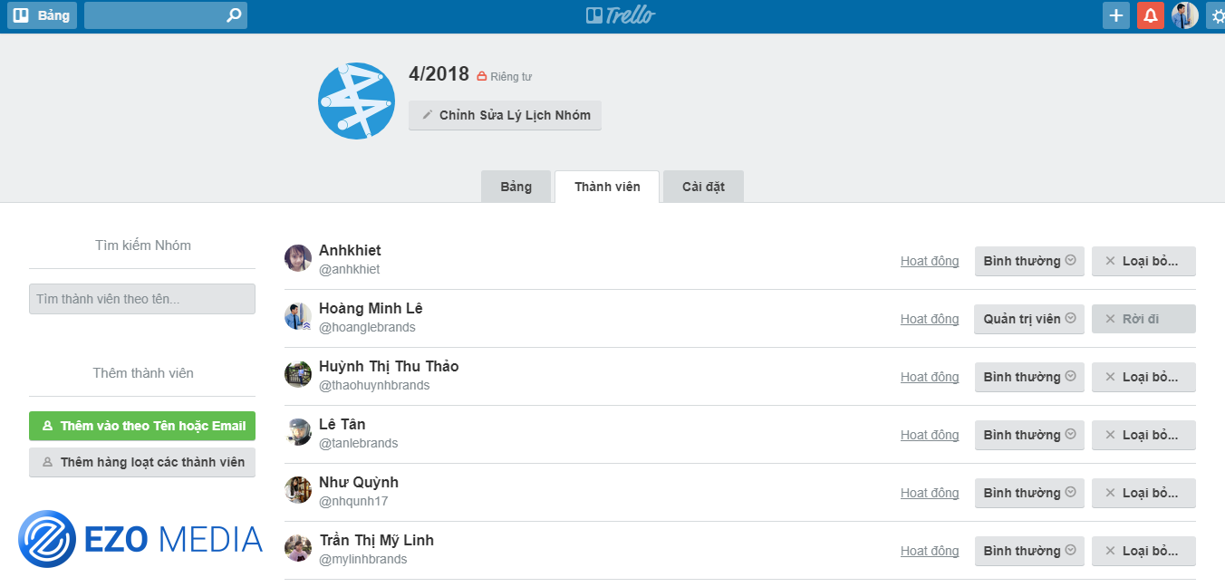
Task: Click the username @thaohuynhbrands
Action: point(374,385)
